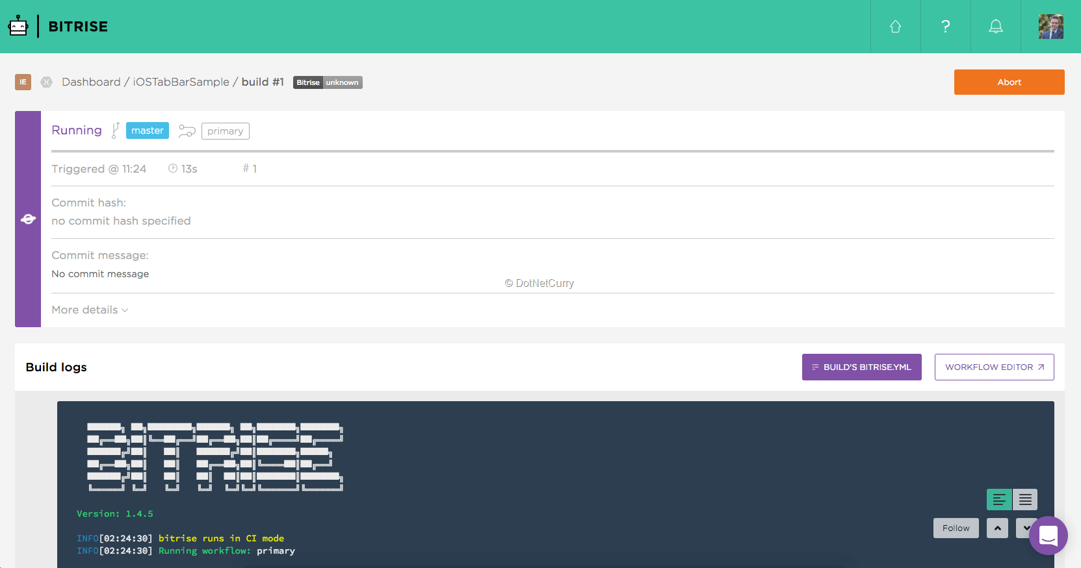Click the IE app badge icon
The image size is (1081, 568).
[23, 82]
